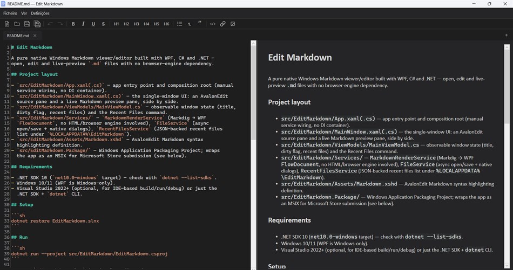Viewport: 513px width, 270px height.
Task: Insert an H4 heading
Action: point(146,24)
